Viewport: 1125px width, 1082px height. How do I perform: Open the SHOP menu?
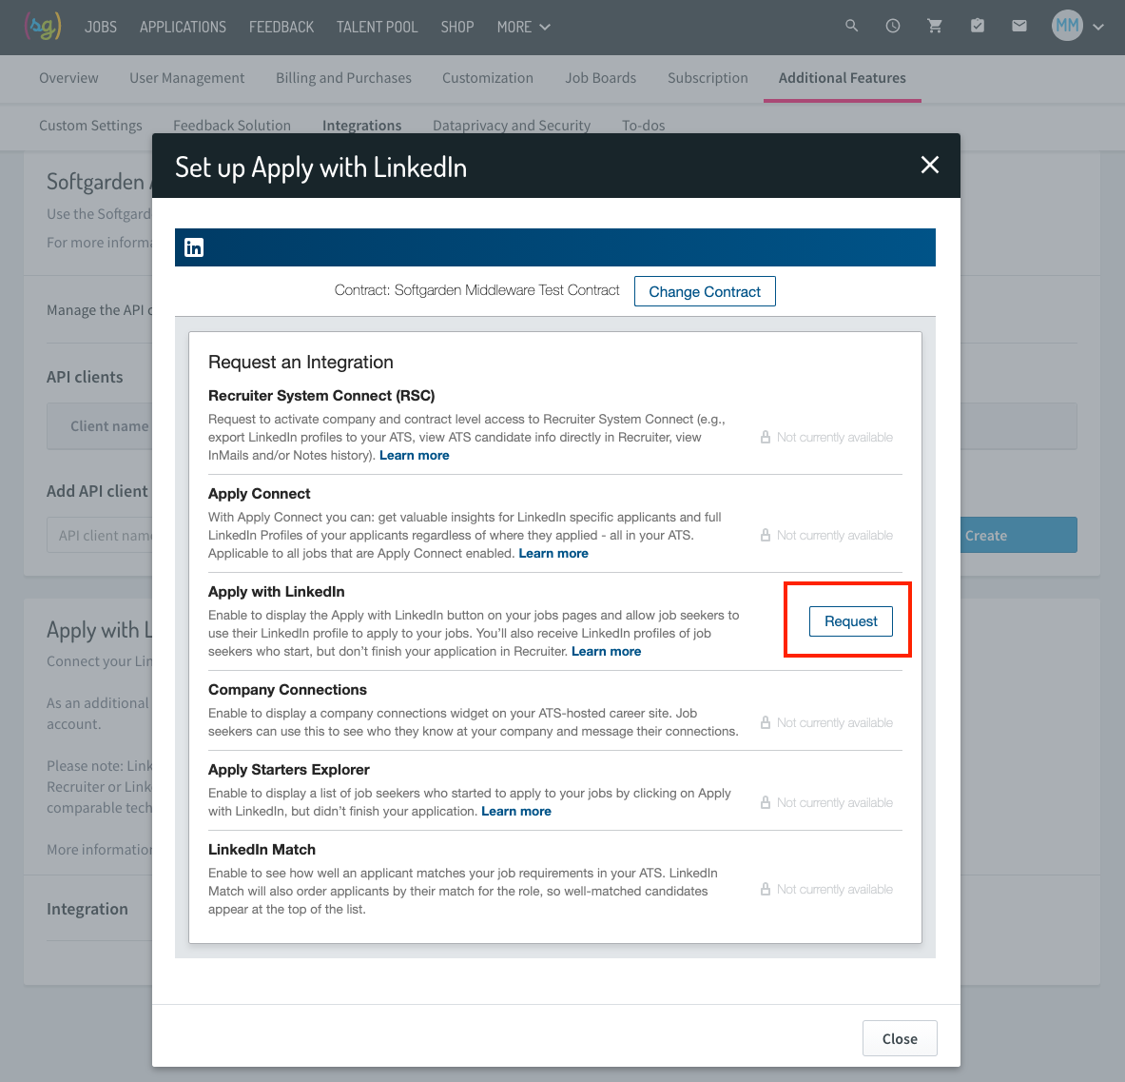(x=457, y=27)
